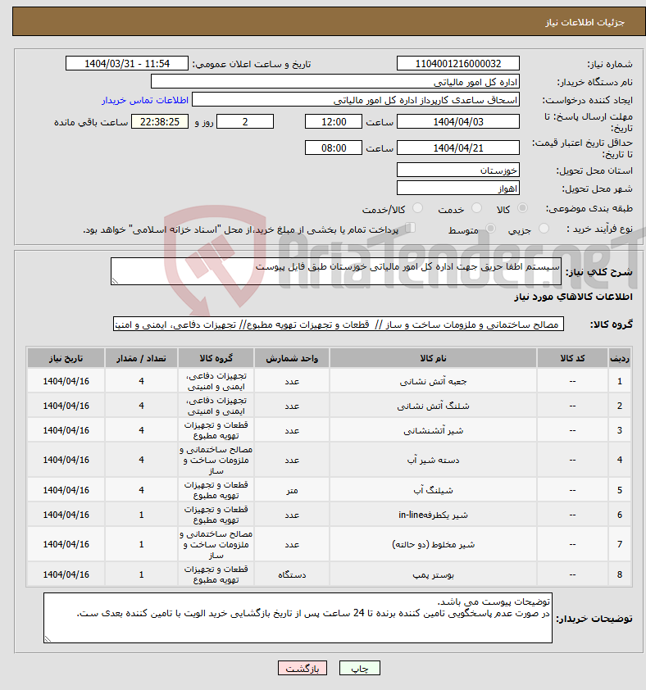Image resolution: width=646 pixels, height=690 pixels.
Task: Click the delivery province field خوزستان
Action: point(458,170)
